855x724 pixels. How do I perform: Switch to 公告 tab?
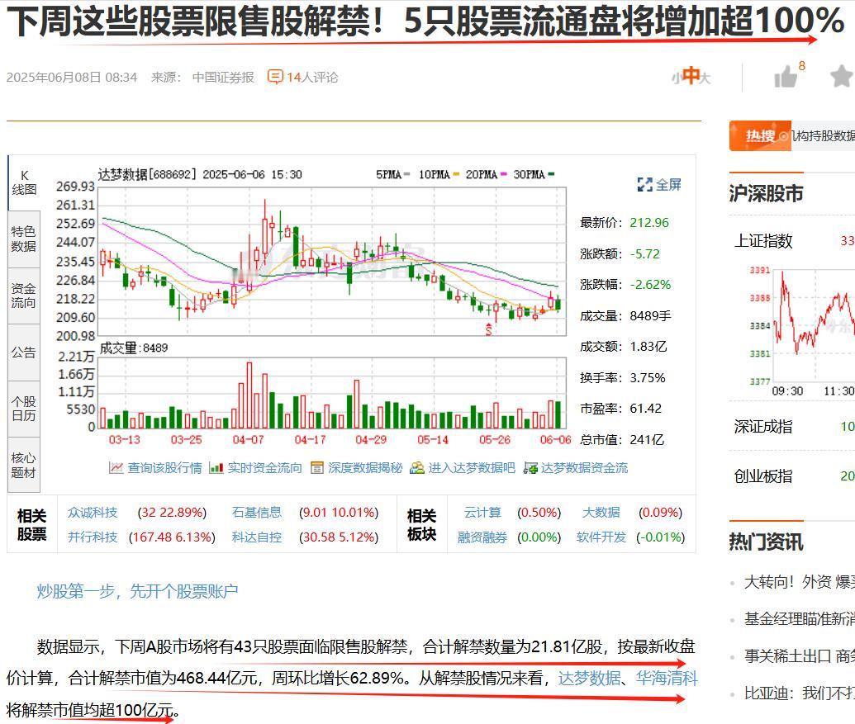tap(24, 352)
